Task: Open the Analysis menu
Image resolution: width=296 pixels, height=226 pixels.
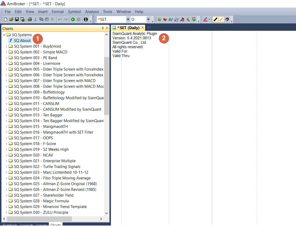Action: (x=92, y=12)
